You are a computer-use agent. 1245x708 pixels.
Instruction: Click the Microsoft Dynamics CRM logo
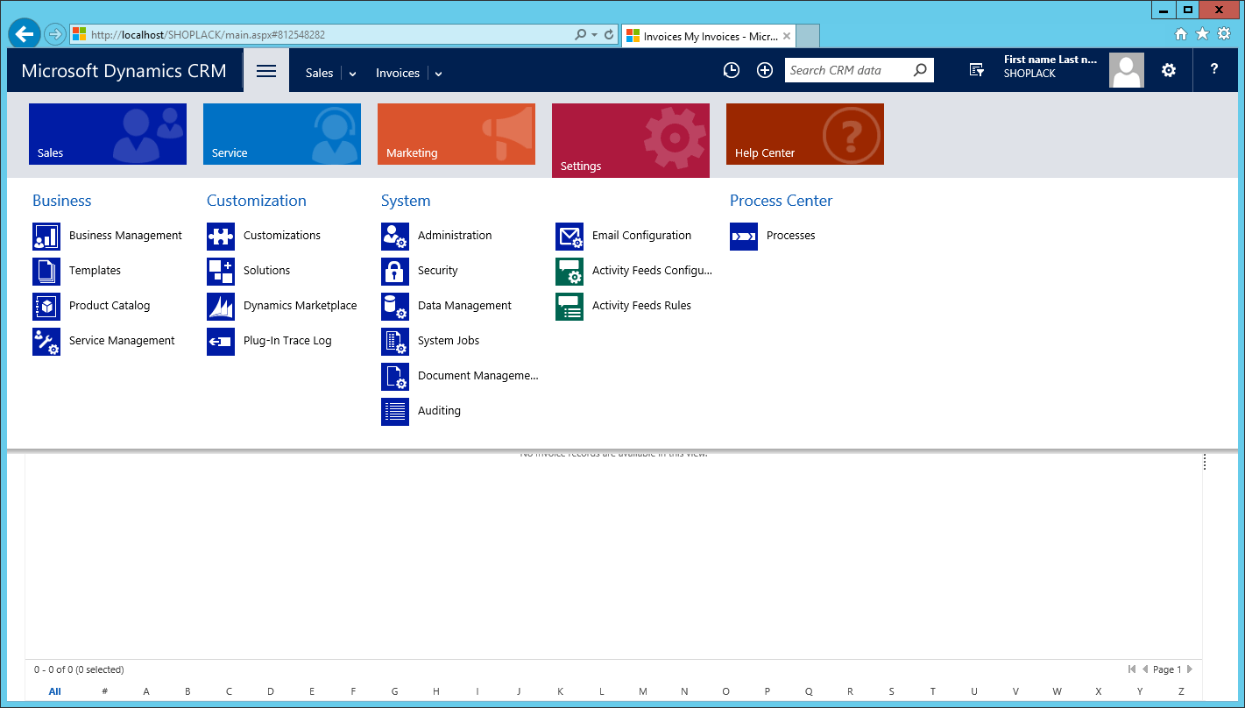[124, 71]
